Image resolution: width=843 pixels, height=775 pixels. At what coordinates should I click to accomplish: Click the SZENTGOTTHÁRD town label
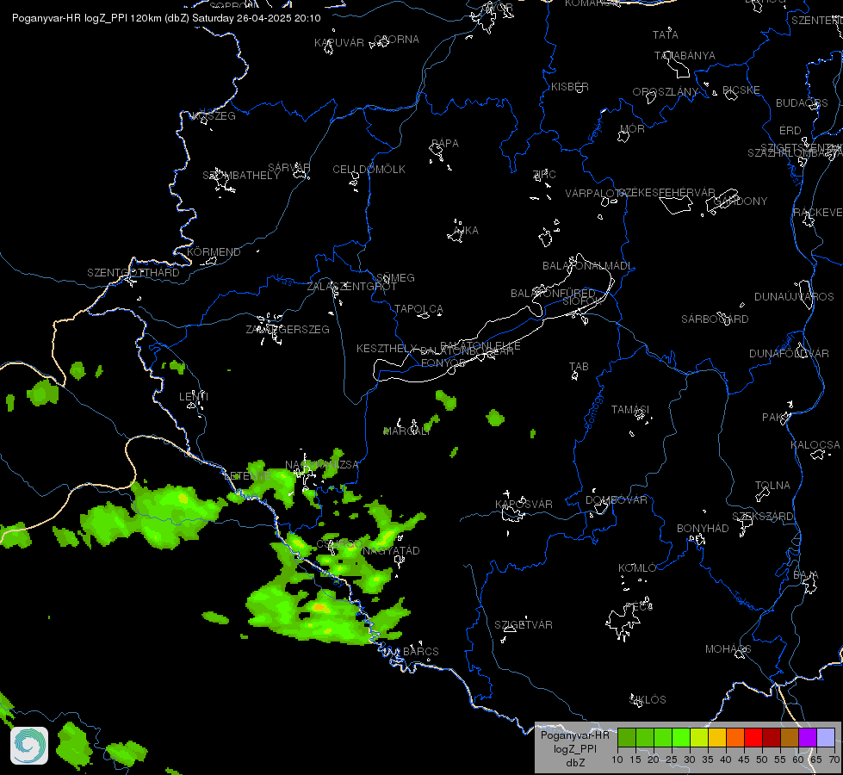133,273
